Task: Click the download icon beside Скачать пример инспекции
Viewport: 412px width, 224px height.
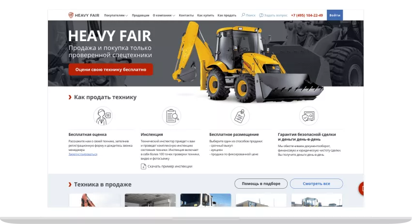Action: 143,166
